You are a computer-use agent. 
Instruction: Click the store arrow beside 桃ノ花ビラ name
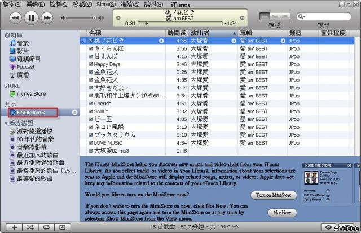(161, 41)
